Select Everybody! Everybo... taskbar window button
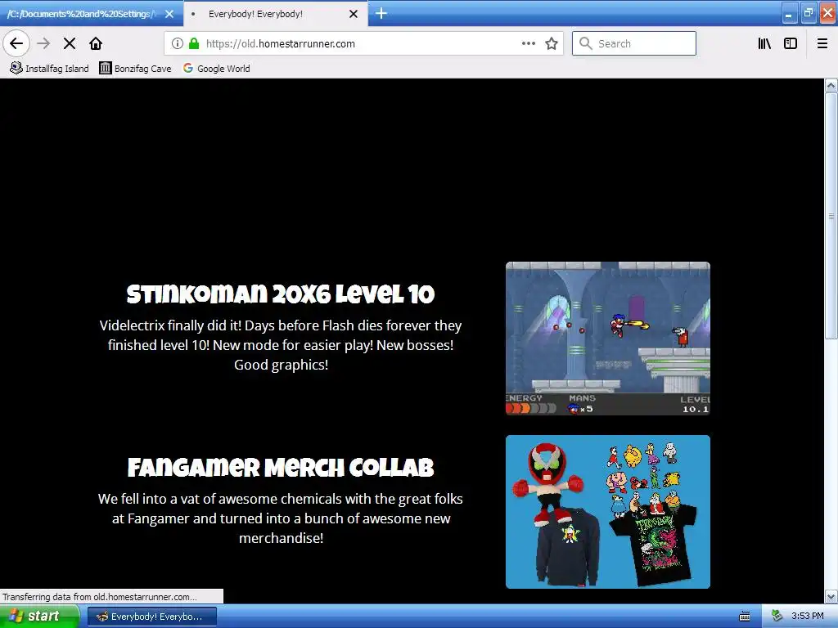Image resolution: width=838 pixels, height=628 pixels. click(x=152, y=617)
